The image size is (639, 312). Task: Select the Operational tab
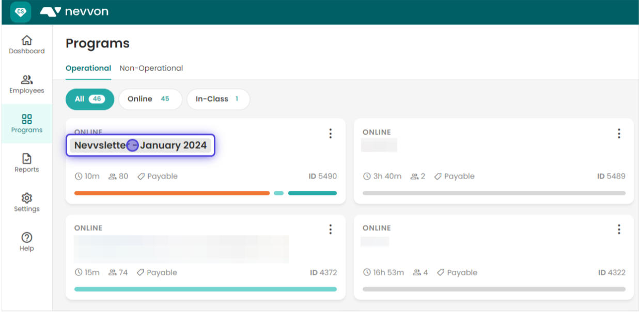pyautogui.click(x=88, y=68)
